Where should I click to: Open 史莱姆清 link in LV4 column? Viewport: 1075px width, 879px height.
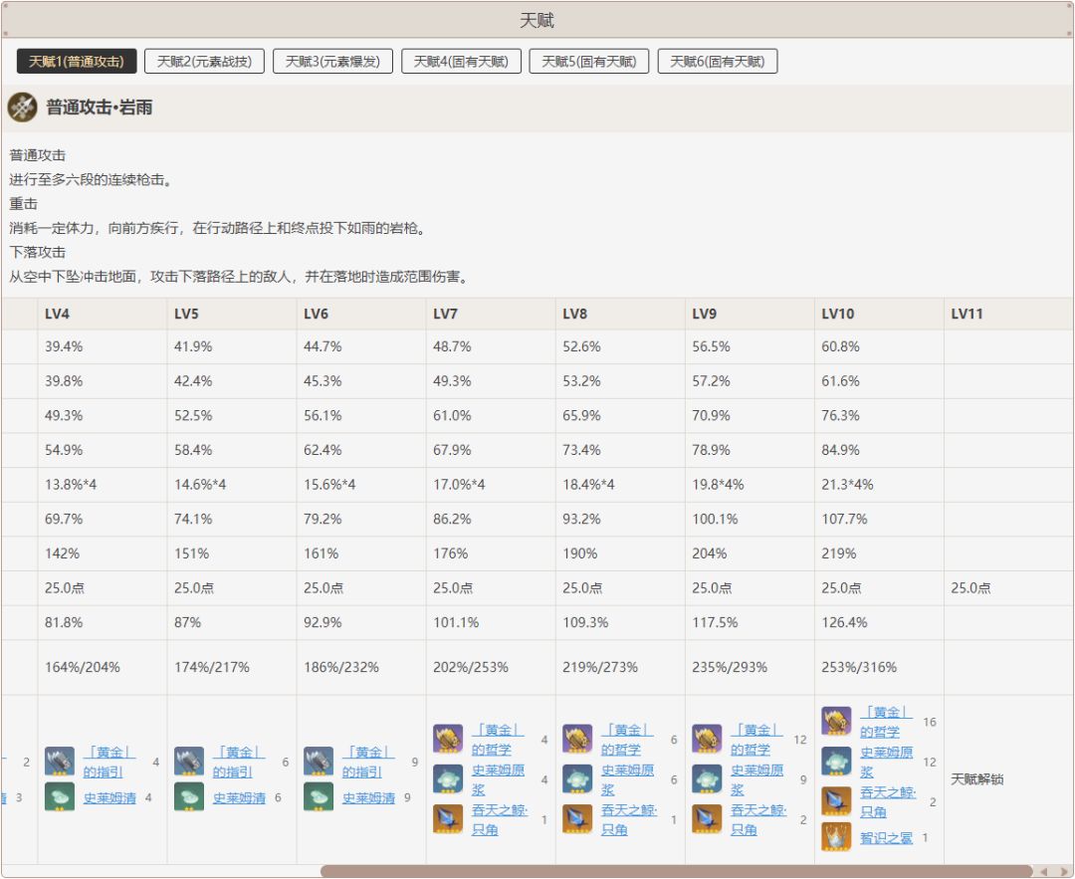[x=109, y=797]
